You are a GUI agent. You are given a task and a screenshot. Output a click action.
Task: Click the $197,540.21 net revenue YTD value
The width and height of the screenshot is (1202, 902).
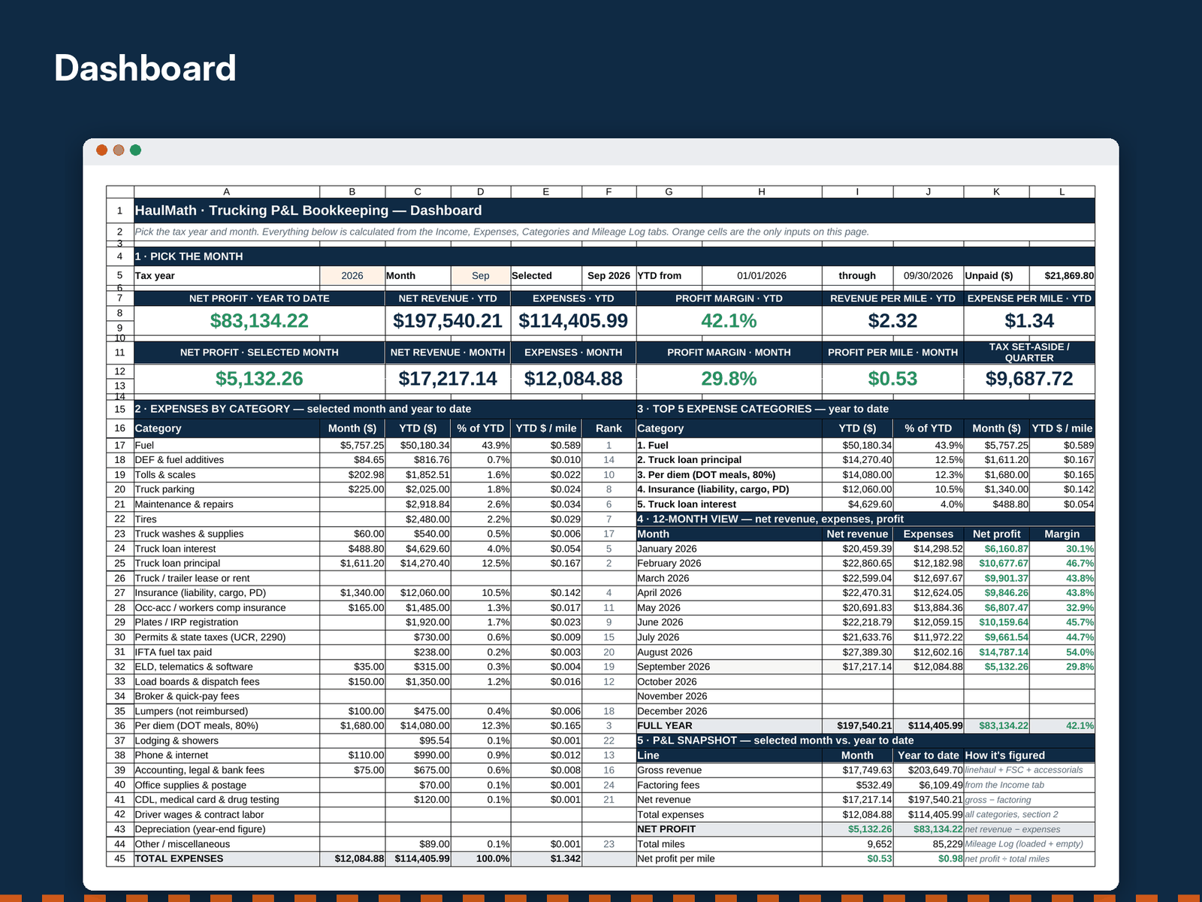(x=448, y=321)
